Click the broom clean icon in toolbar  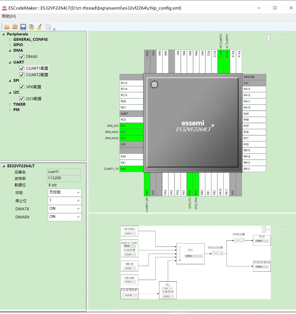pyautogui.click(x=39, y=27)
